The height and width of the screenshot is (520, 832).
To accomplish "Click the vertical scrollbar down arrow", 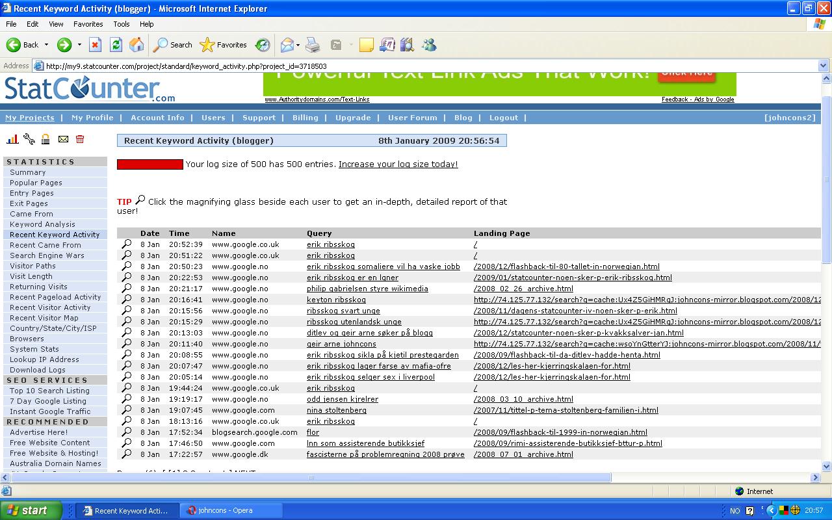I will [x=826, y=466].
